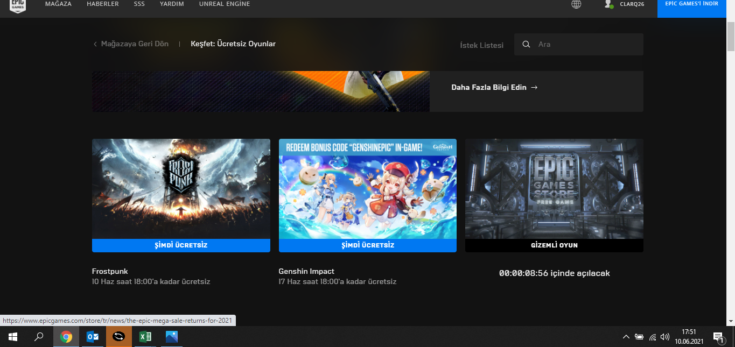735x347 pixels.
Task: Open the Genshin Impact game thumbnail
Action: pyautogui.click(x=368, y=189)
